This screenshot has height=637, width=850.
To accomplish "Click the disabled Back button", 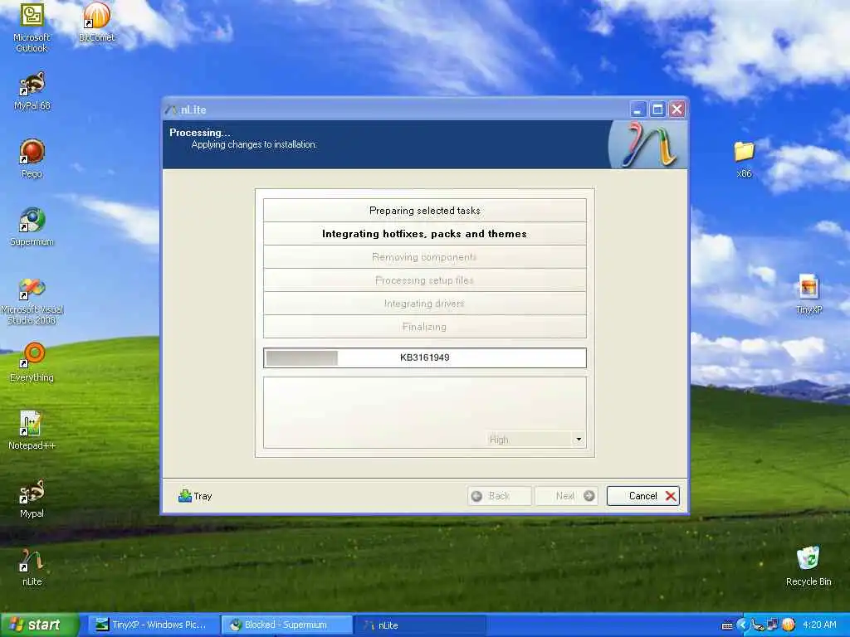I will 499,496.
